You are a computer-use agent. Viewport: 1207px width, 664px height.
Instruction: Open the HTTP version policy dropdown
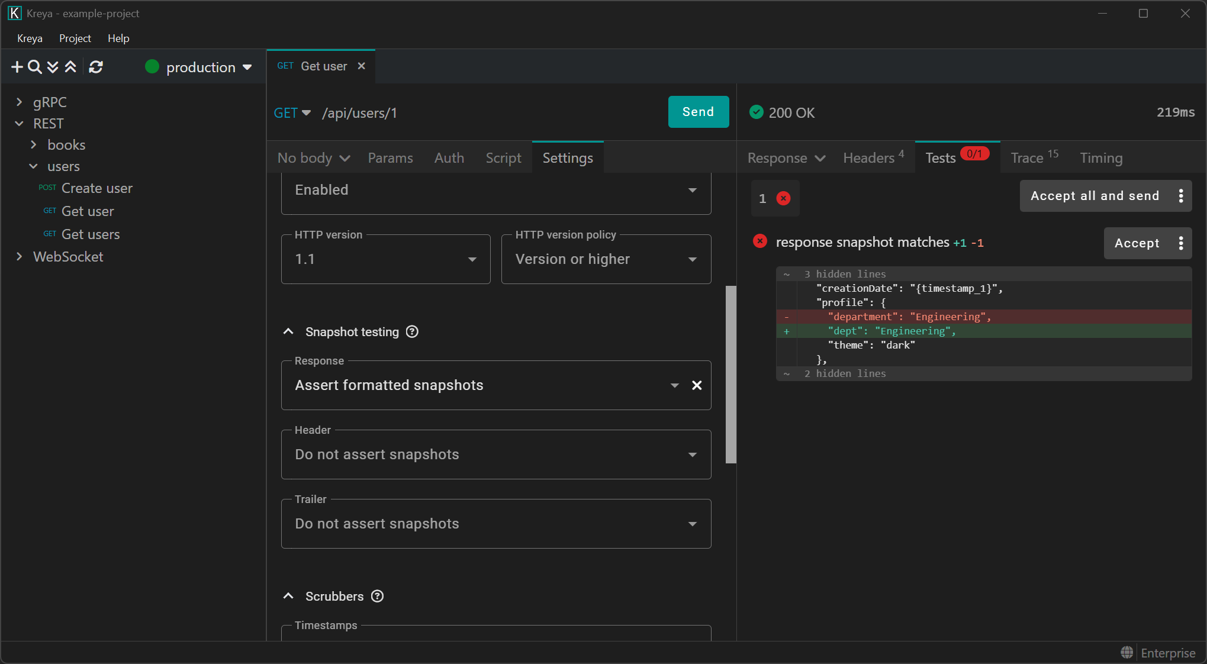click(606, 260)
